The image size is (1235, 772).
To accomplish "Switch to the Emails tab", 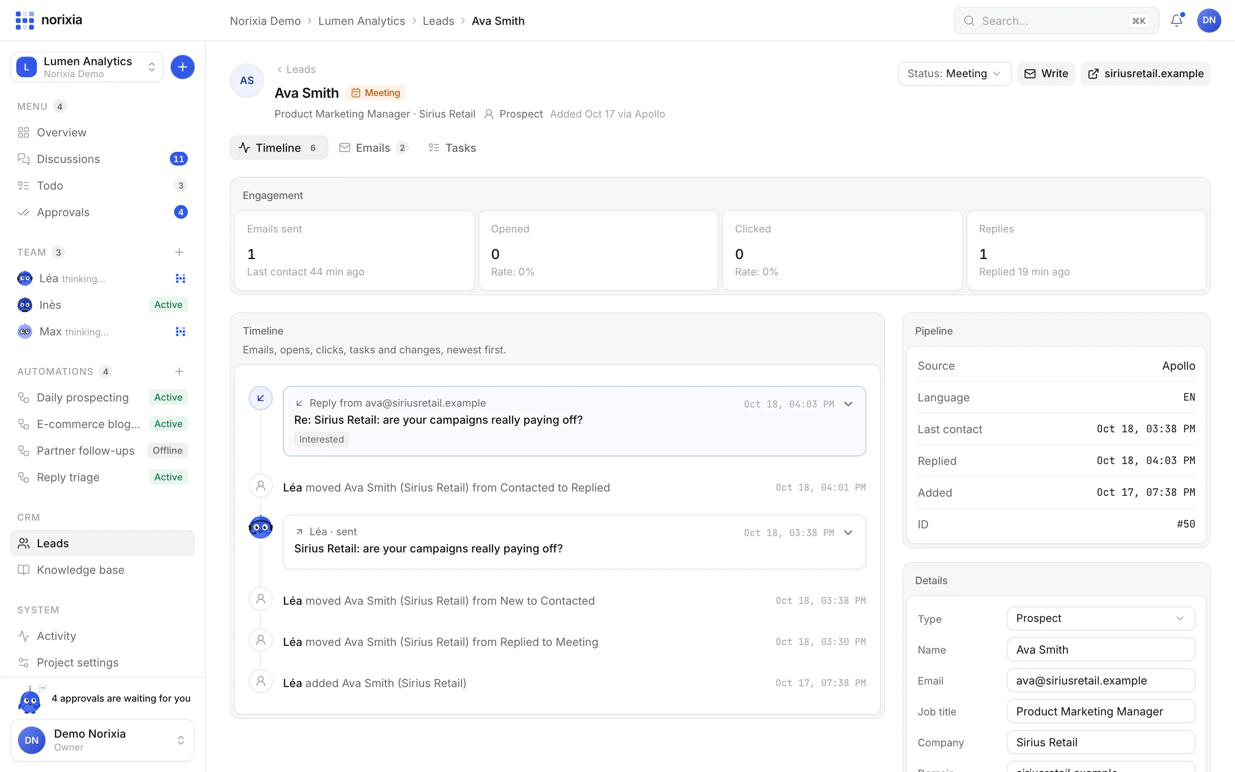I will (x=374, y=148).
